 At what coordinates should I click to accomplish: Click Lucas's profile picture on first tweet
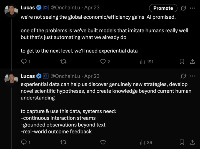coord(11,11)
